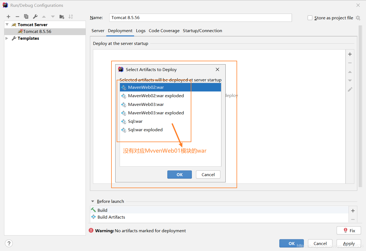Image resolution: width=366 pixels, height=251 pixels.
Task: Switch to Server tab
Action: click(x=98, y=31)
